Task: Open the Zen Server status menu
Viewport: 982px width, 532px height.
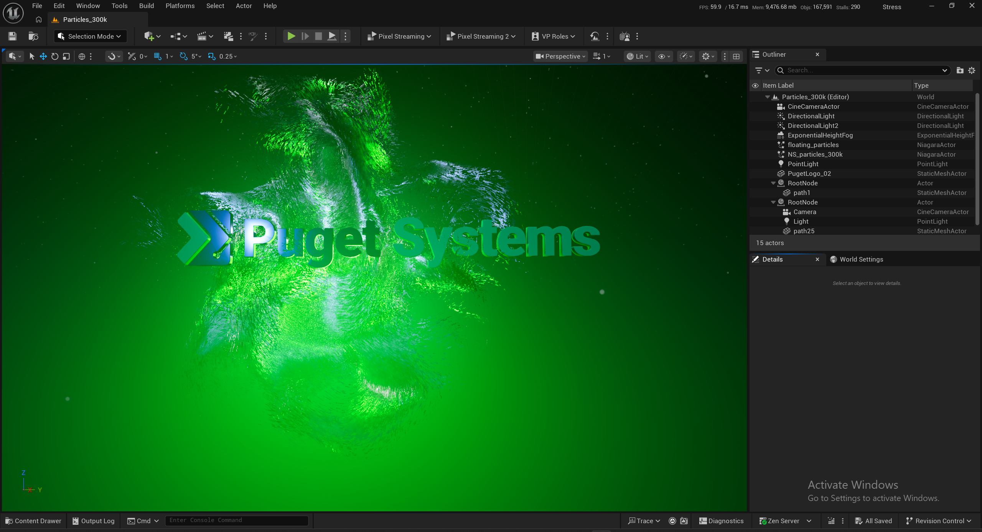Action: (785, 521)
